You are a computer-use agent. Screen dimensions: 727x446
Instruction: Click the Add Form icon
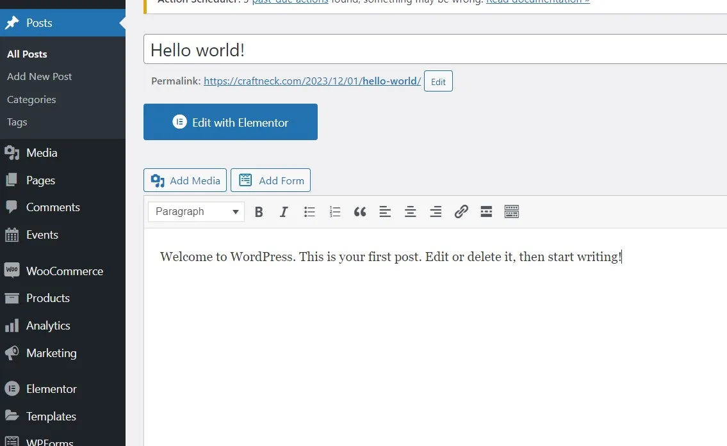(245, 180)
